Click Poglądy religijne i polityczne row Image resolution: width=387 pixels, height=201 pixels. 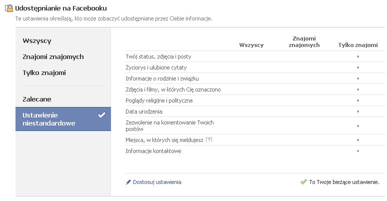click(159, 100)
